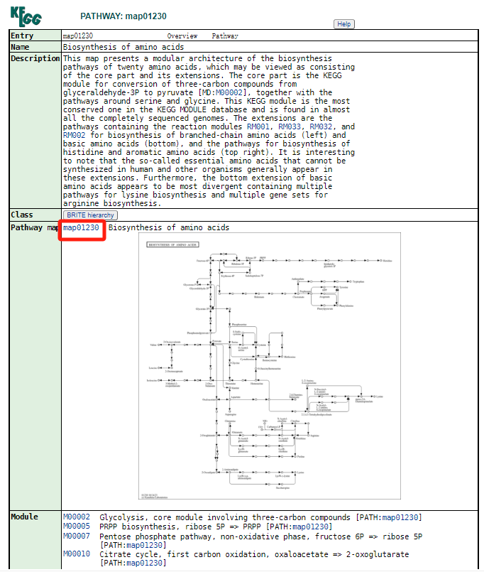Select the 'Overview' text in the Entry row

pyautogui.click(x=182, y=36)
